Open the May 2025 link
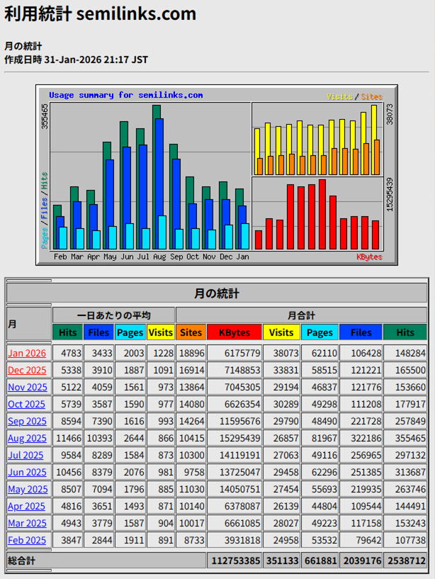The height and width of the screenshot is (579, 435). [28, 489]
